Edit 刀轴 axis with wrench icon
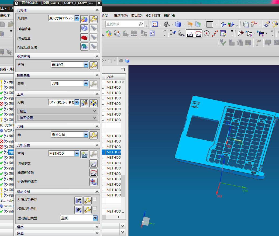Image resolution: width=279 pixels, height=236 pixels. pyautogui.click(x=93, y=135)
